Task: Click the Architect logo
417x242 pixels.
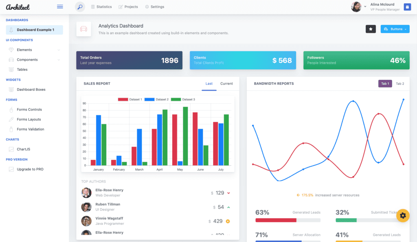Action: click(x=18, y=7)
